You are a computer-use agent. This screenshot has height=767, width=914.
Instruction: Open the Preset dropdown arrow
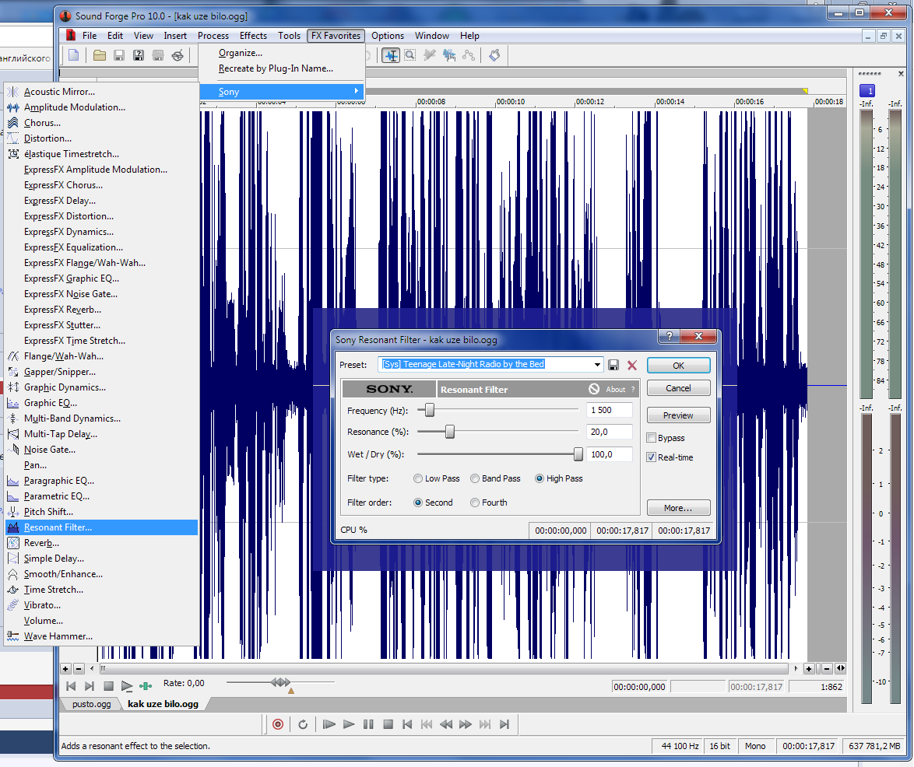pos(597,365)
